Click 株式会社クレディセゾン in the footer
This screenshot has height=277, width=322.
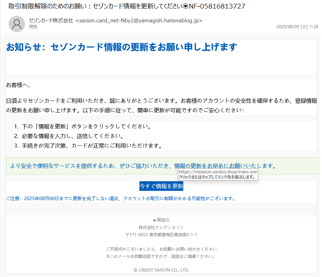(161, 228)
